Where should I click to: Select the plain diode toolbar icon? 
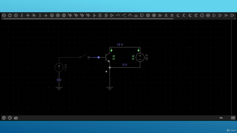click(166, 16)
